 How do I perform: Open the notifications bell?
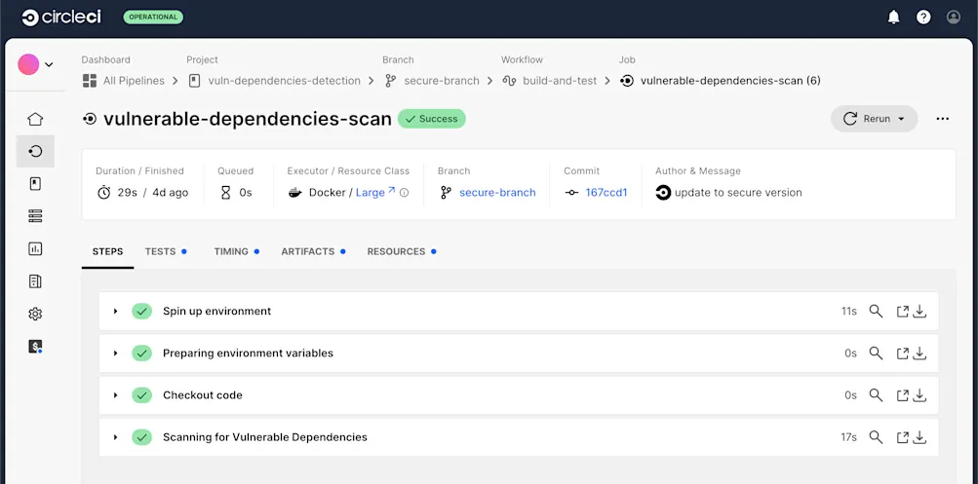coord(894,18)
